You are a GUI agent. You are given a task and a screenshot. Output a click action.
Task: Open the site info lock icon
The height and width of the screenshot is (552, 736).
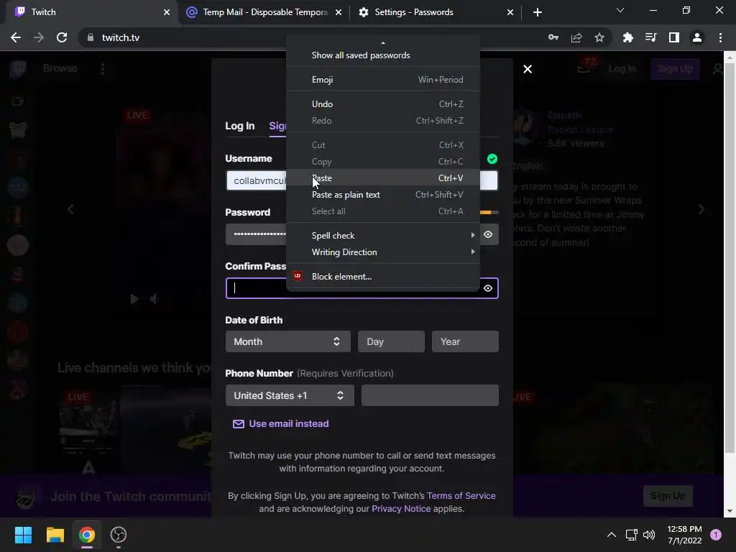[91, 37]
